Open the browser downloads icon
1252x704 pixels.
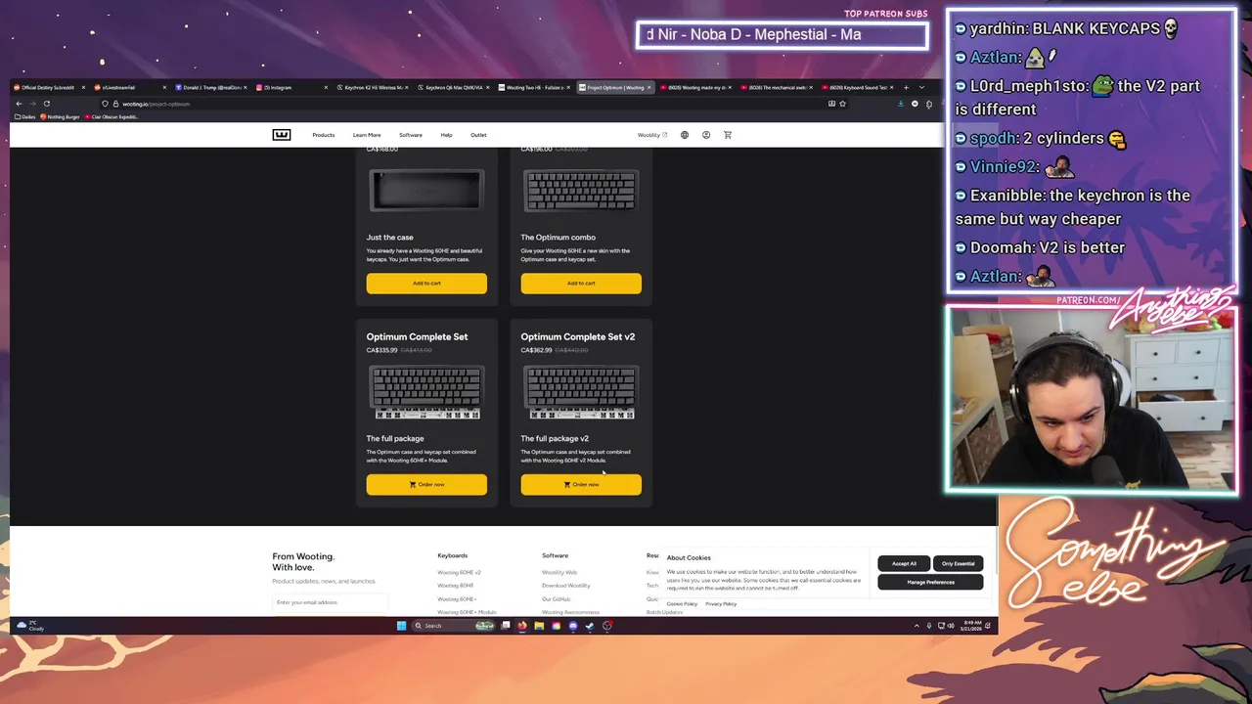pos(901,104)
